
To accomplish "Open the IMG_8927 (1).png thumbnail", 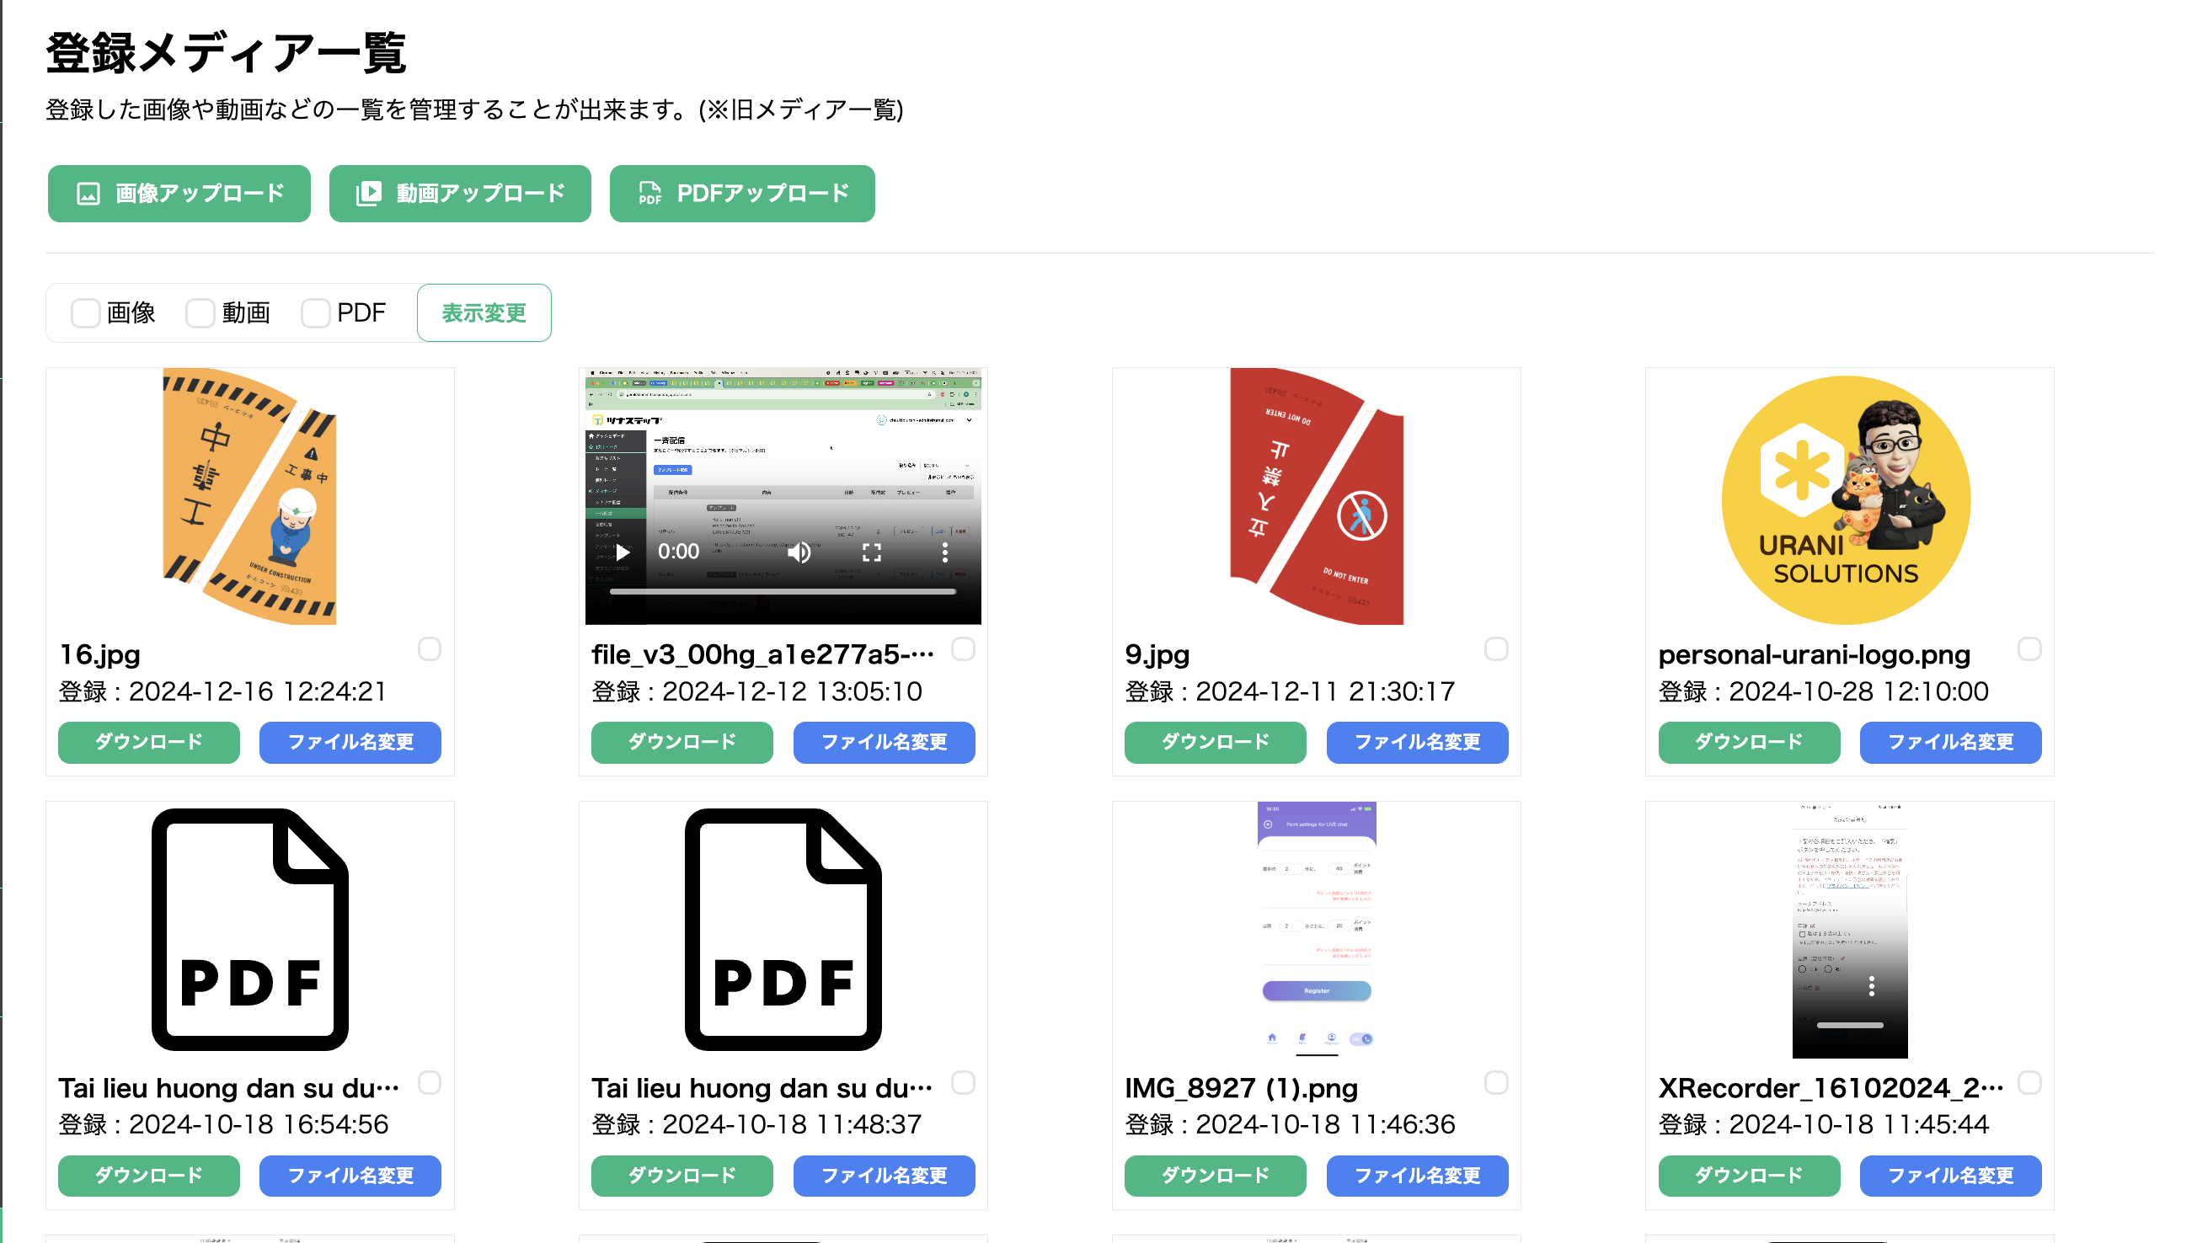I will coord(1316,929).
